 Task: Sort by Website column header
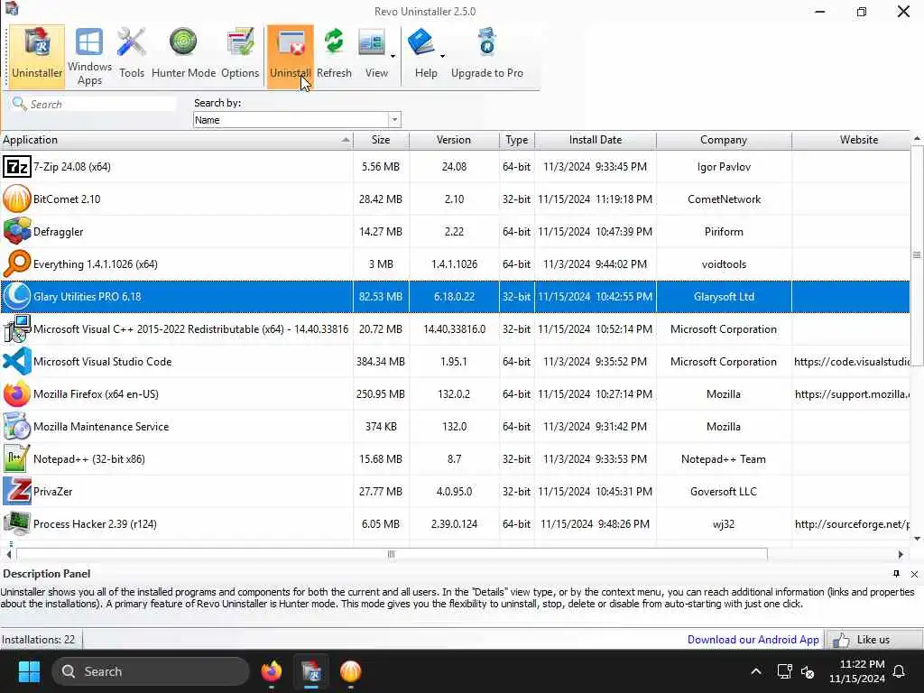click(x=852, y=140)
